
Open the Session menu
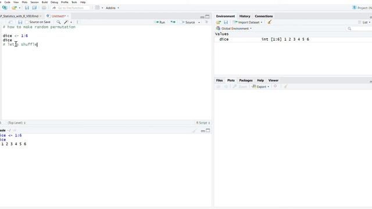click(x=34, y=2)
